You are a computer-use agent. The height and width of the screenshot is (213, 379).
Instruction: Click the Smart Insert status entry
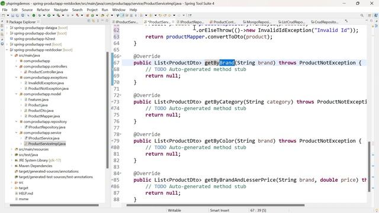coord(220,211)
